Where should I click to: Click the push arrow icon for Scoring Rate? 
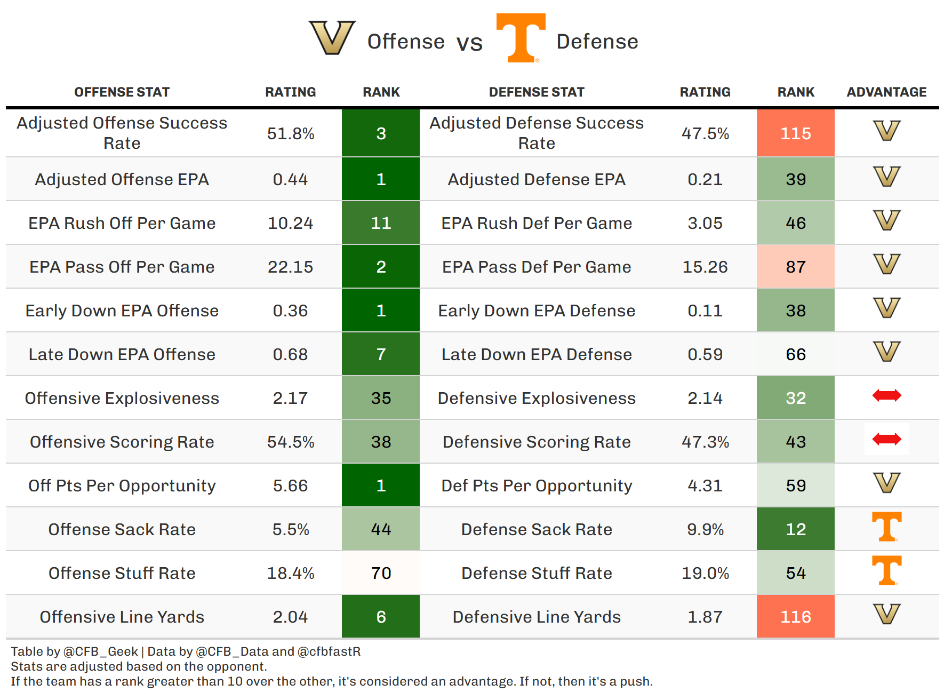tap(886, 439)
